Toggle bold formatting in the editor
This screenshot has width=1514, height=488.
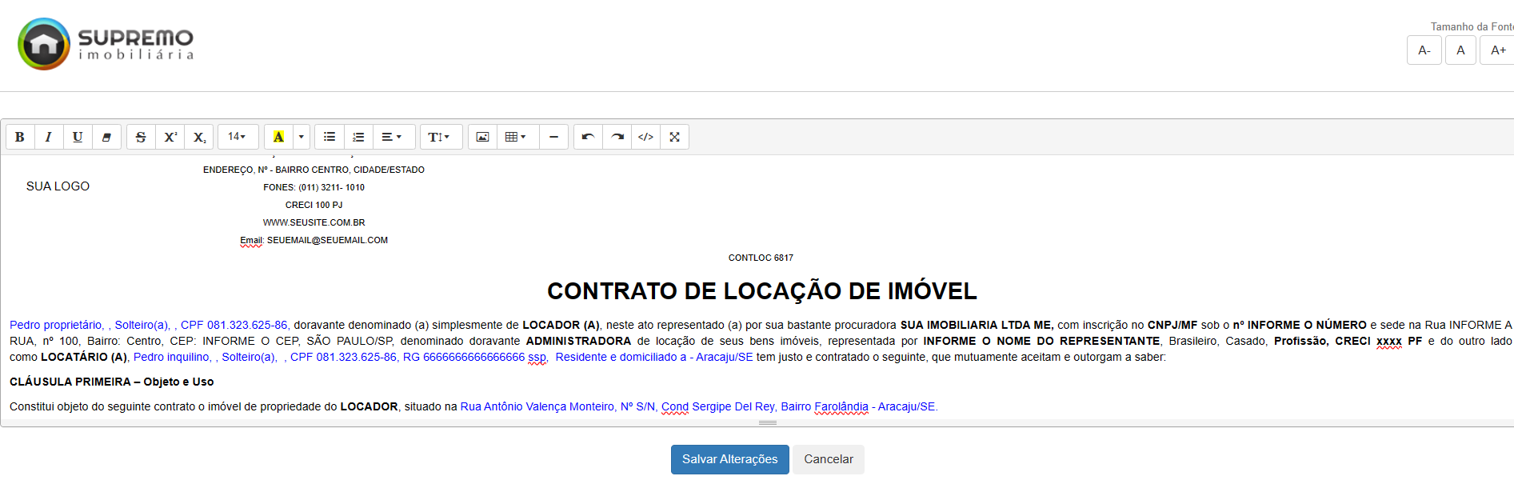(20, 137)
